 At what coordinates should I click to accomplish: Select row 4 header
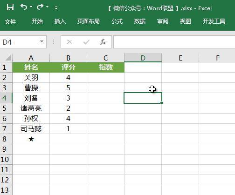pos(6,98)
